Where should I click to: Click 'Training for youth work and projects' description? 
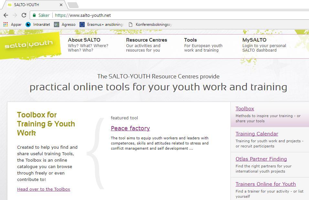(269, 144)
